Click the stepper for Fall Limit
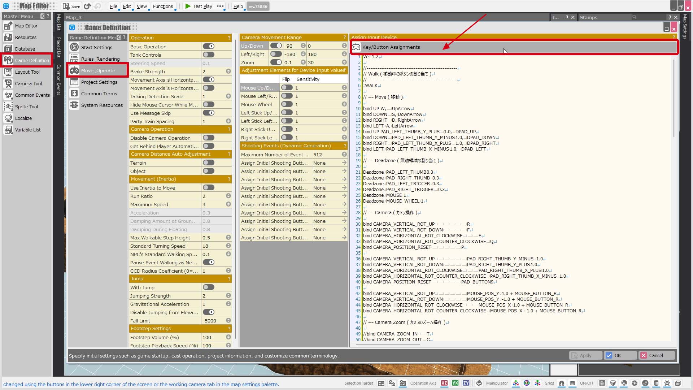 228,321
